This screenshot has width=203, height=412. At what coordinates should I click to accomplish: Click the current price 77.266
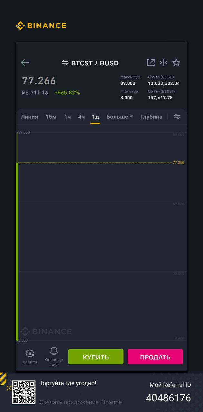pos(39,81)
